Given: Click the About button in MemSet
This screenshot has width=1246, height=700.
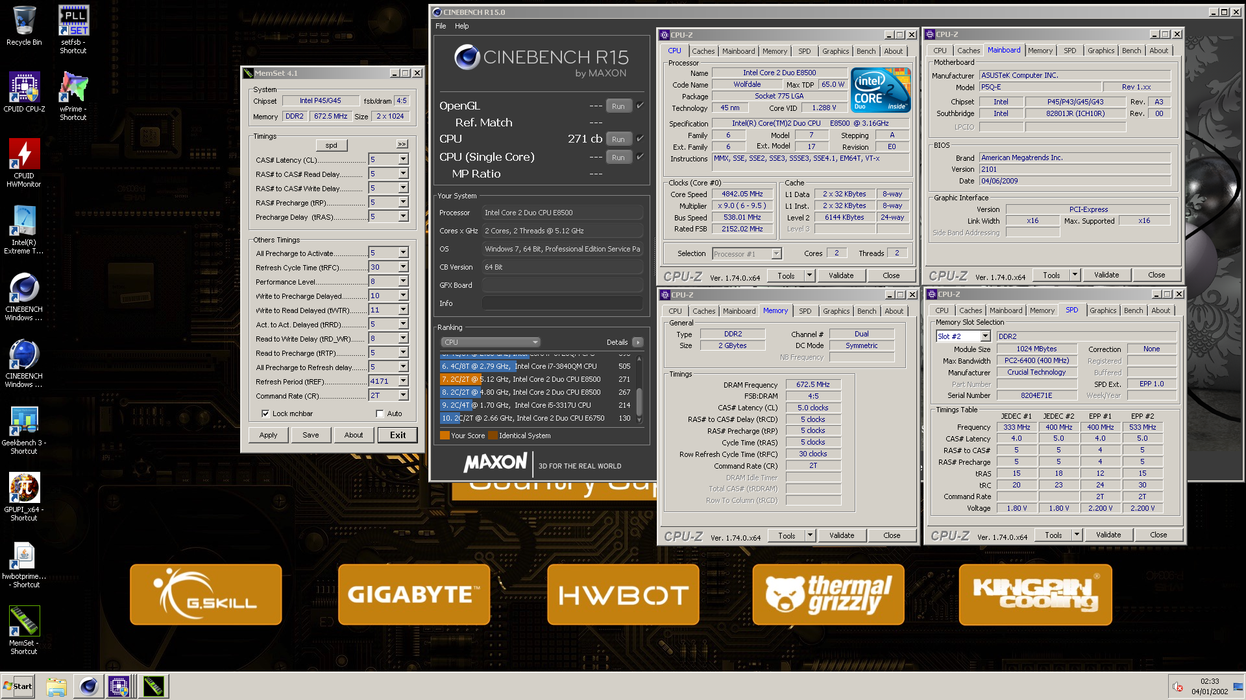Looking at the screenshot, I should [x=354, y=435].
